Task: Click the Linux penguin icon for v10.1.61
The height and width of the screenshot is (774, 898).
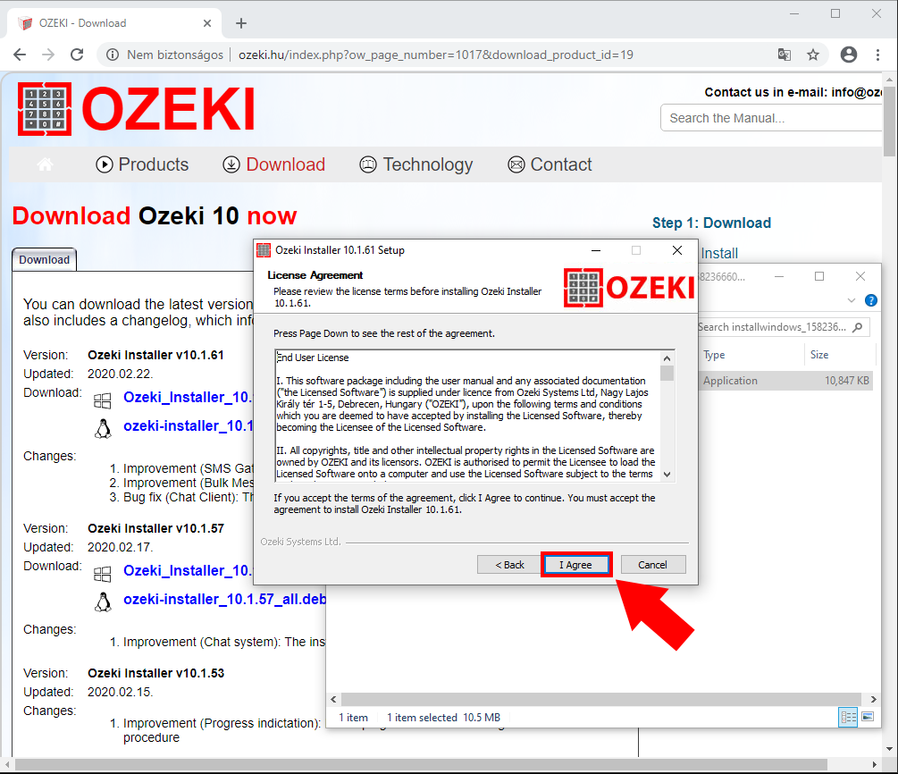Action: pyautogui.click(x=103, y=428)
